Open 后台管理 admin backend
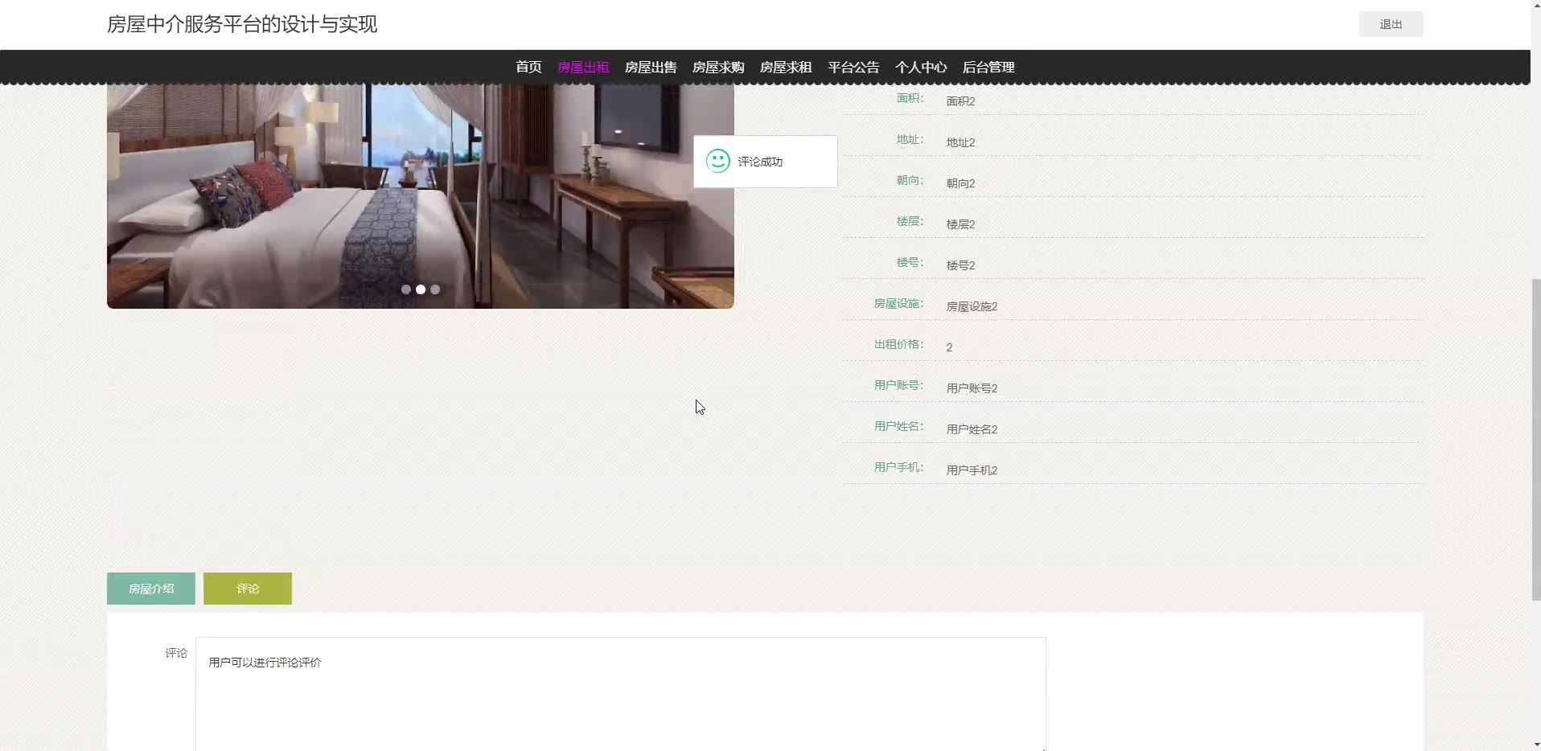 coord(988,68)
